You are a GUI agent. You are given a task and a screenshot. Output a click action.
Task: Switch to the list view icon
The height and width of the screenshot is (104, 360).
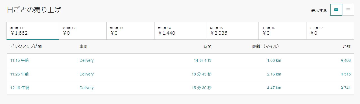[348, 10]
